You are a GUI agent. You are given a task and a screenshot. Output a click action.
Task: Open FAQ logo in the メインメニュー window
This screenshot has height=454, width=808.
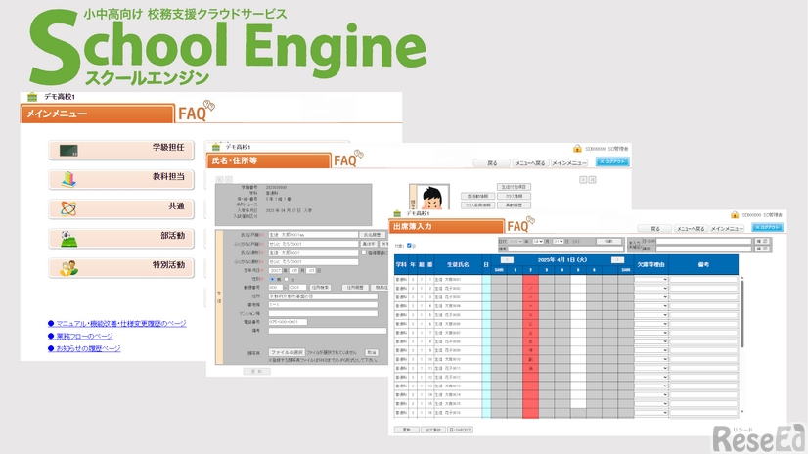[x=197, y=112]
